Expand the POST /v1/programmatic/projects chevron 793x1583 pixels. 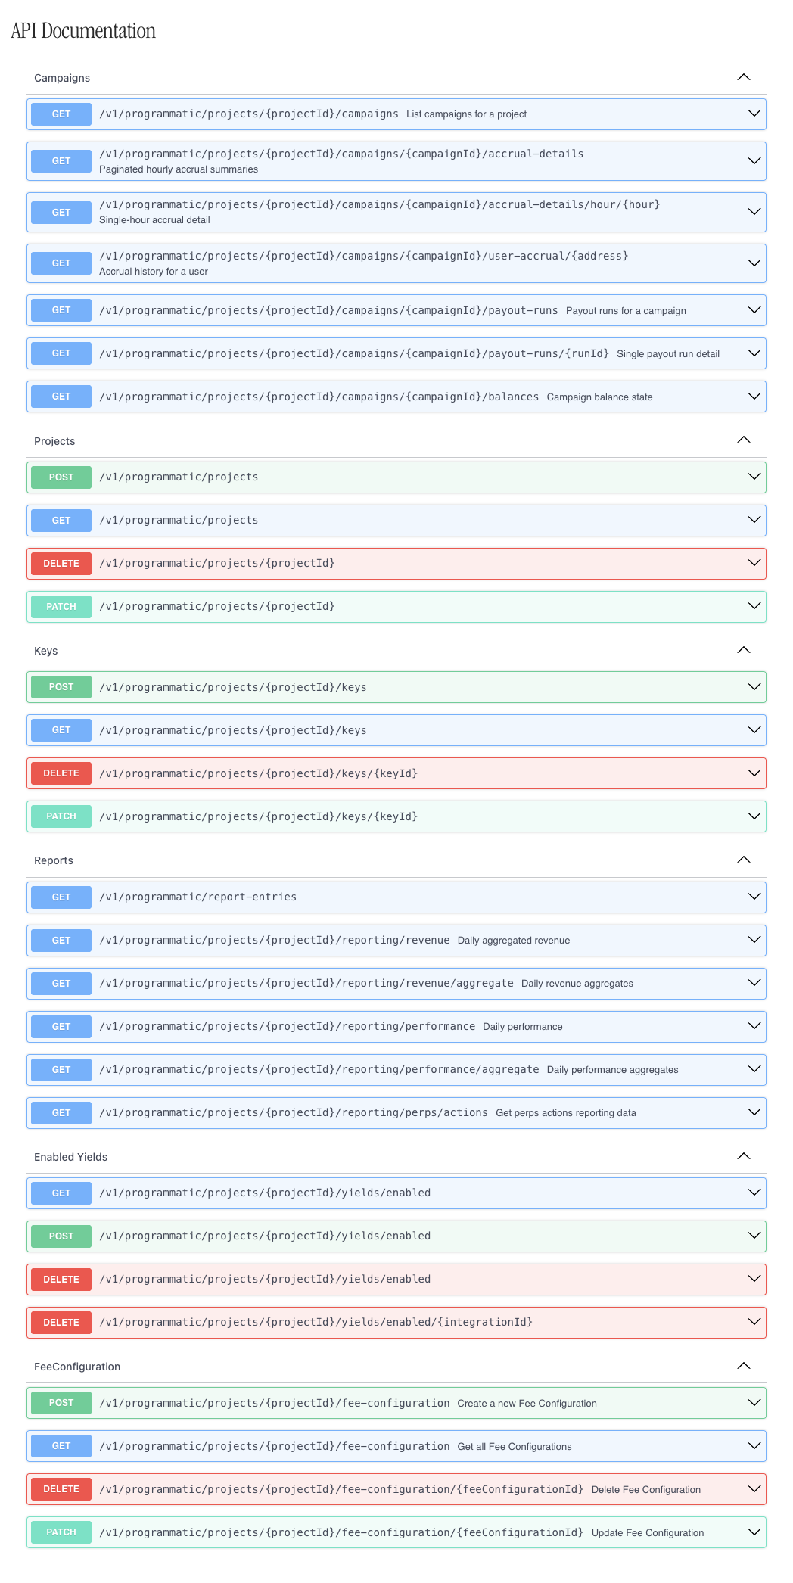pos(754,477)
